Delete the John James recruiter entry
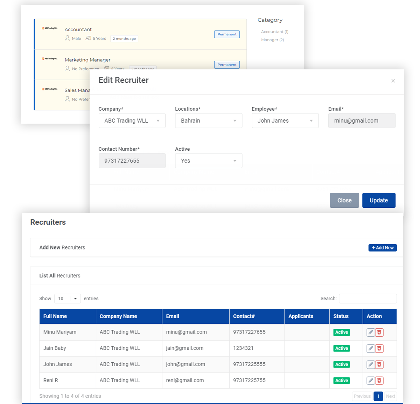Viewport: 420px width, 404px height. click(379, 364)
